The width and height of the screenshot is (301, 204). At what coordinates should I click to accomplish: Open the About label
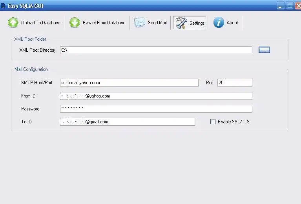click(232, 23)
